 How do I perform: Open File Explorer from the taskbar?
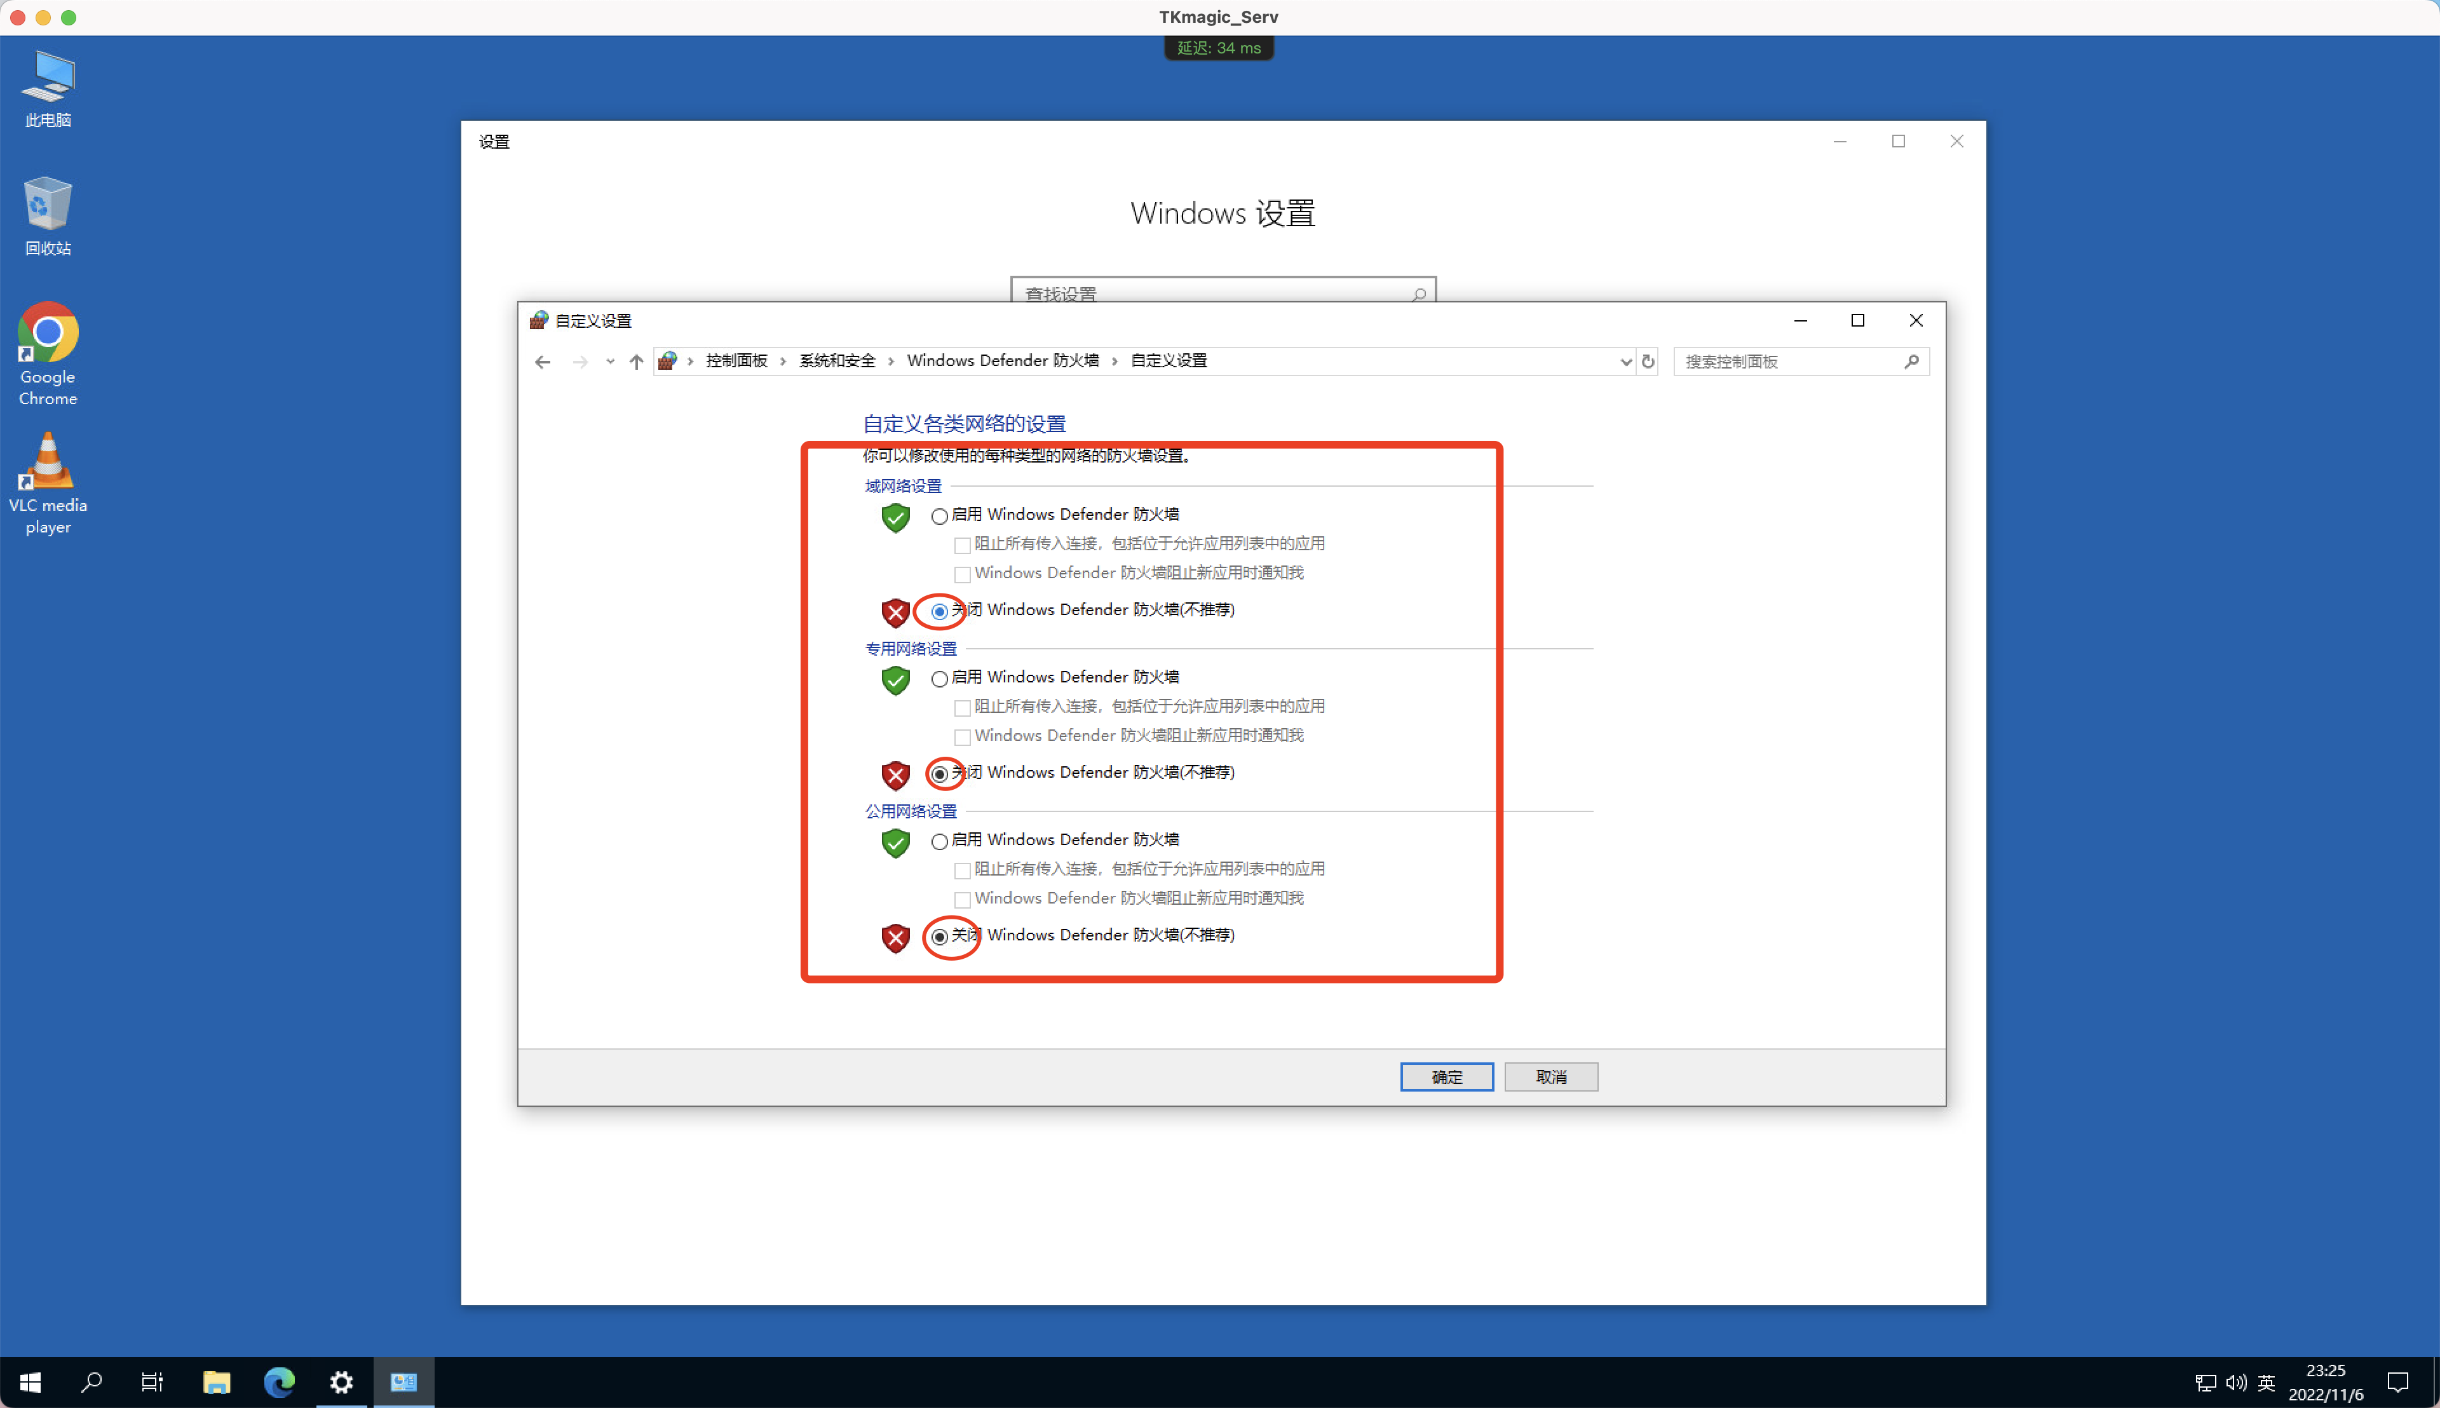click(215, 1382)
